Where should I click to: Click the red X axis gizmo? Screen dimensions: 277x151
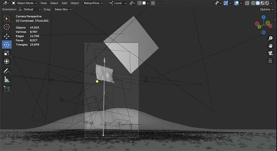(x=270, y=26)
